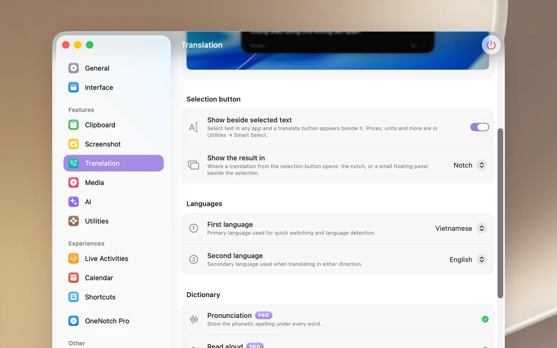Click the waveform Pronunciation icon
557x348 pixels.
[194, 319]
